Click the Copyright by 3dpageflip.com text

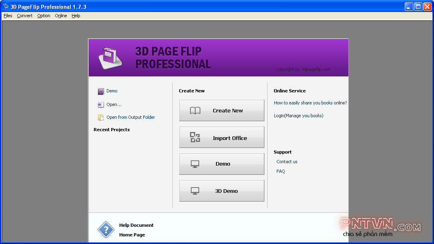coord(303,69)
